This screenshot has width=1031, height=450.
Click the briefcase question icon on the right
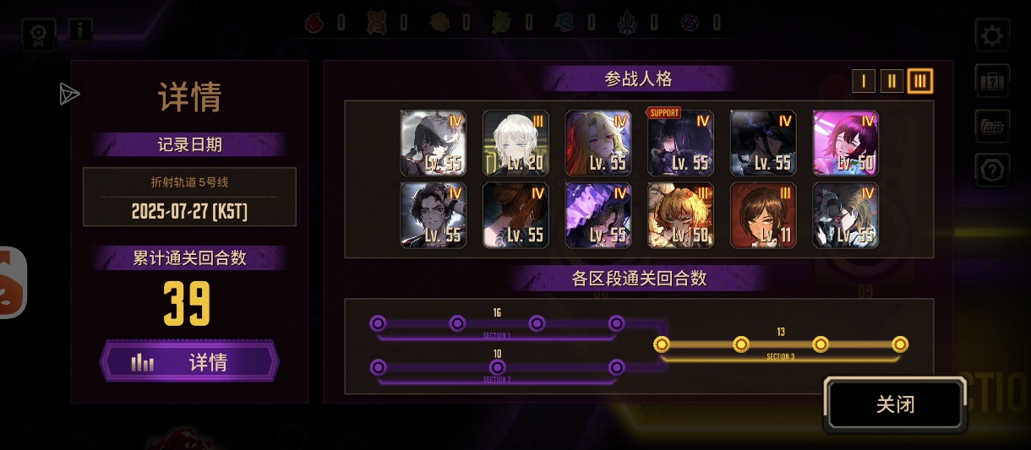[x=992, y=81]
